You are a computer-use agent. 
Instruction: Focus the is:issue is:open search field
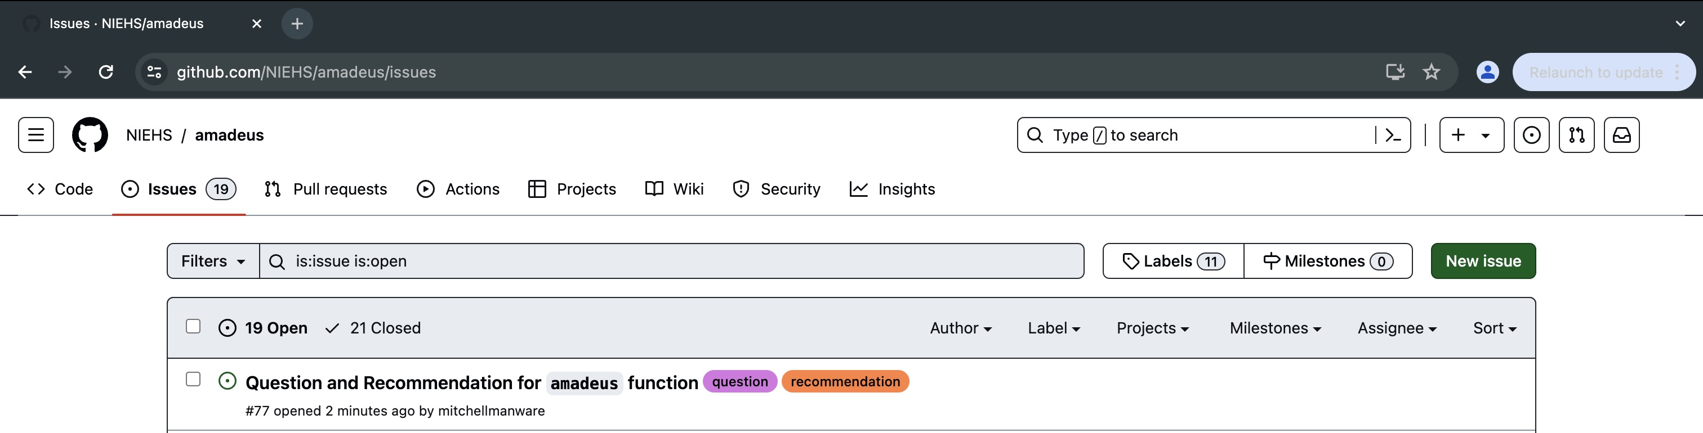[x=672, y=261]
